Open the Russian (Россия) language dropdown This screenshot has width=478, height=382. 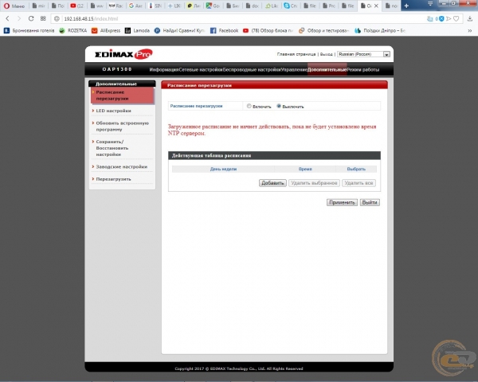363,54
